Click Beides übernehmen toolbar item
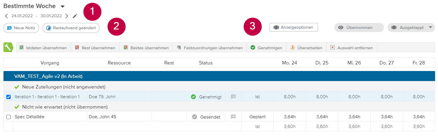The image size is (438, 136). (146, 48)
